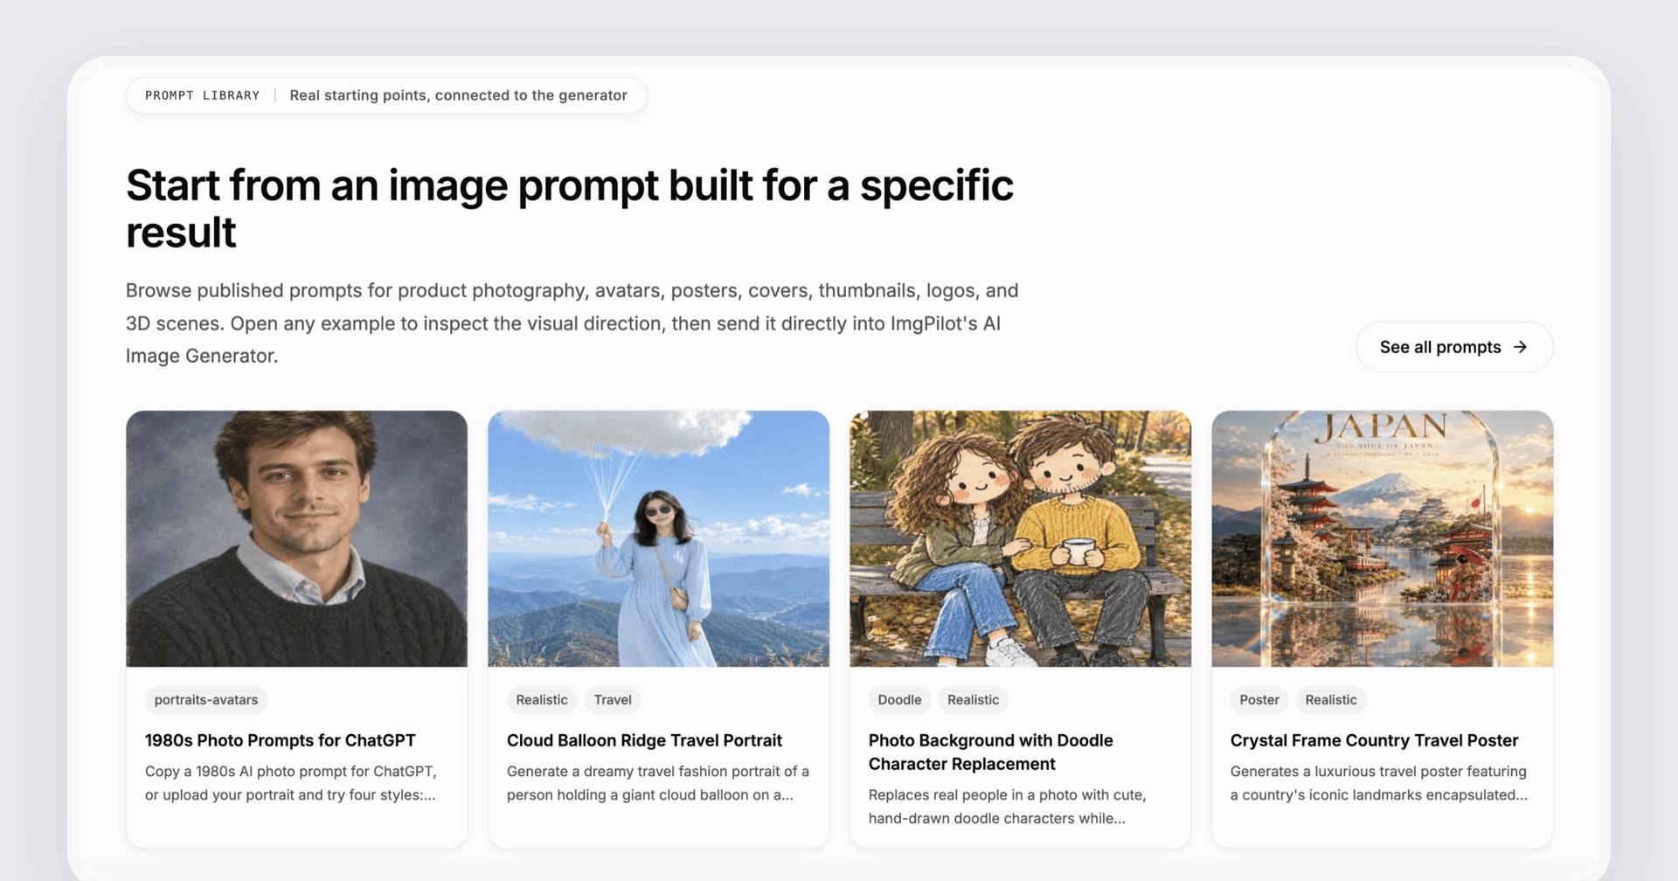Viewport: 1678px width, 881px height.
Task: Click the arrow icon in See all prompts
Action: (x=1521, y=347)
